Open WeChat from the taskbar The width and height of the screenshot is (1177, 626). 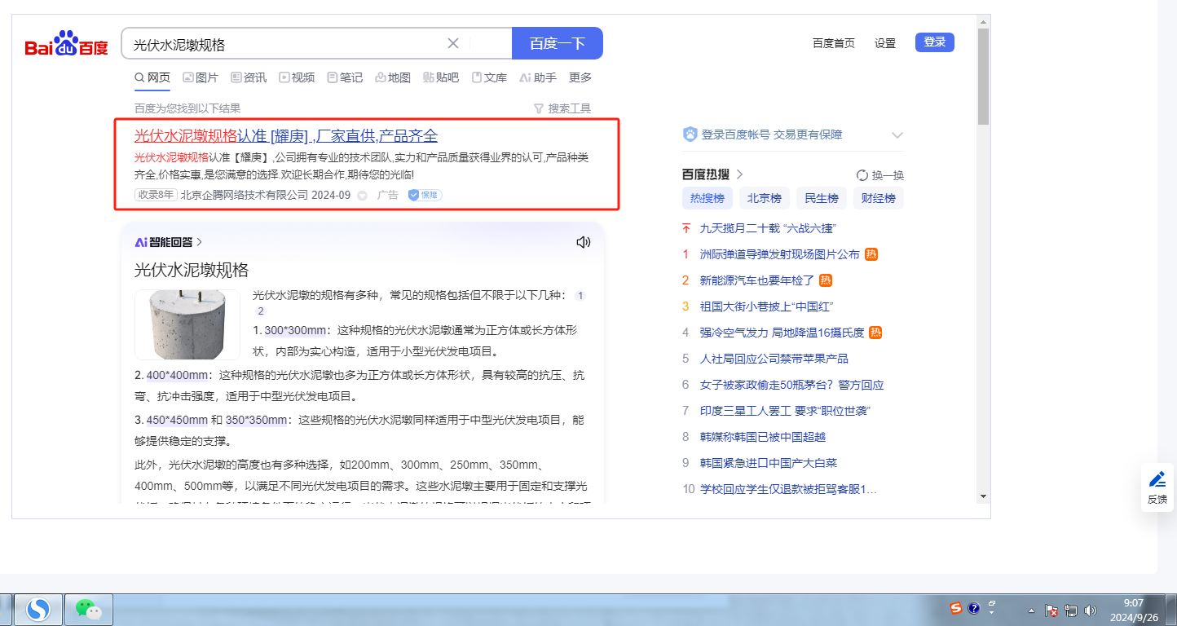(x=88, y=609)
